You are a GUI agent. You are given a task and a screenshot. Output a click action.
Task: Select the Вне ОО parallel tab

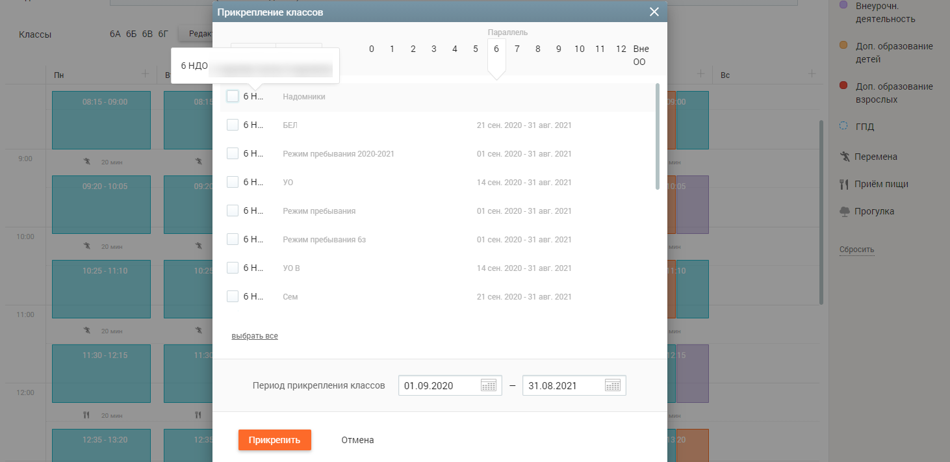click(x=641, y=55)
